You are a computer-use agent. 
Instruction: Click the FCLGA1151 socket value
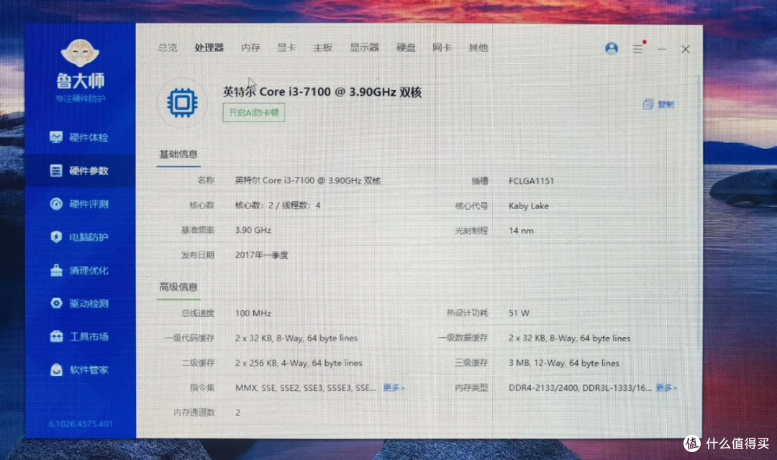coord(531,180)
